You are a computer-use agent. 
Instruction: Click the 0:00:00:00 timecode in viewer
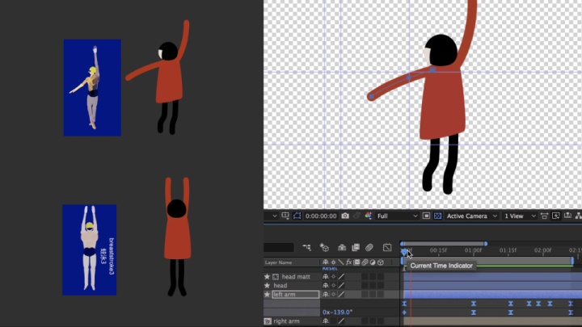pyautogui.click(x=322, y=216)
